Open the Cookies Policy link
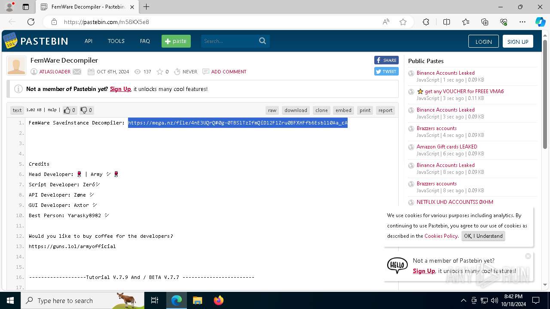This screenshot has height=309, width=550. (441, 236)
